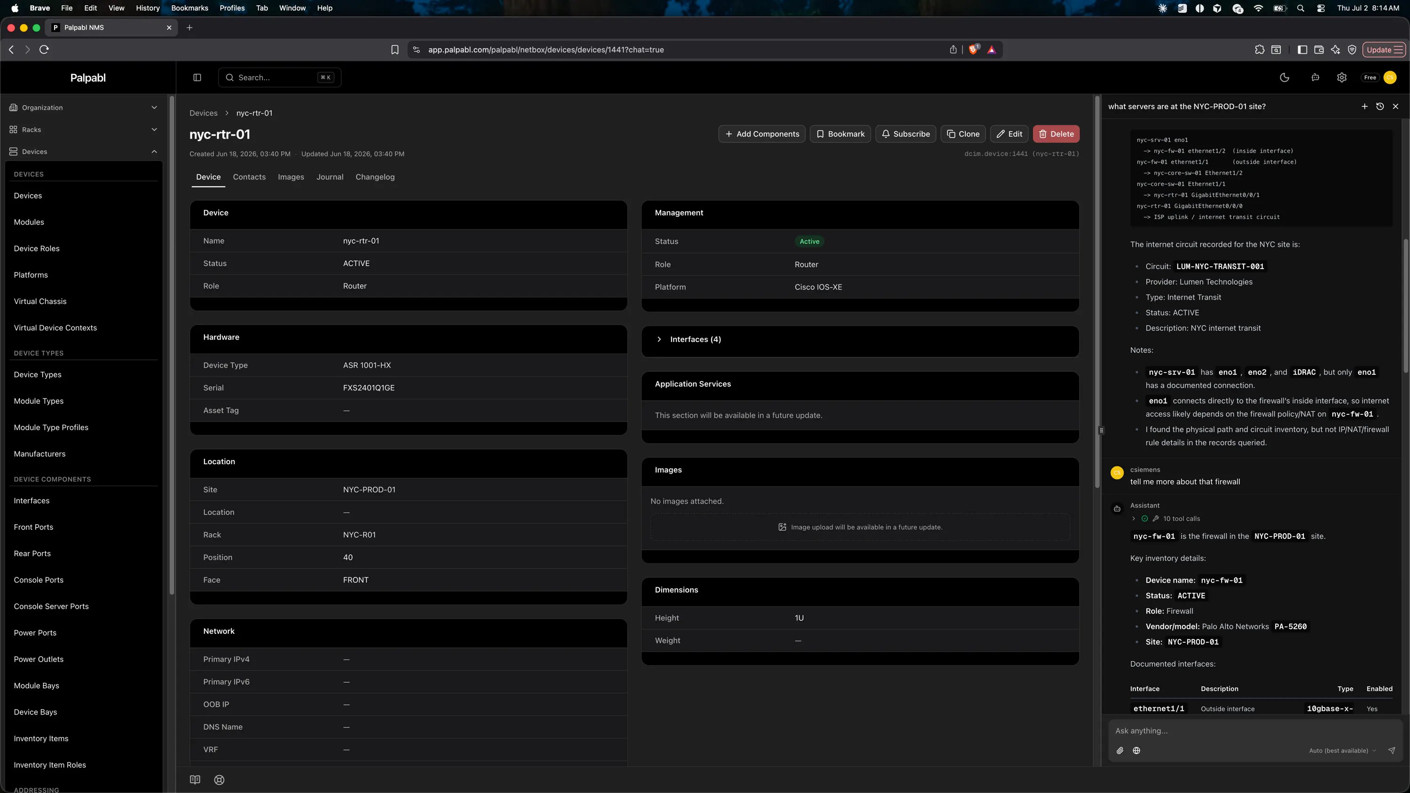Viewport: 1410px width, 793px height.
Task: Expand the Organization section
Action: click(x=83, y=108)
